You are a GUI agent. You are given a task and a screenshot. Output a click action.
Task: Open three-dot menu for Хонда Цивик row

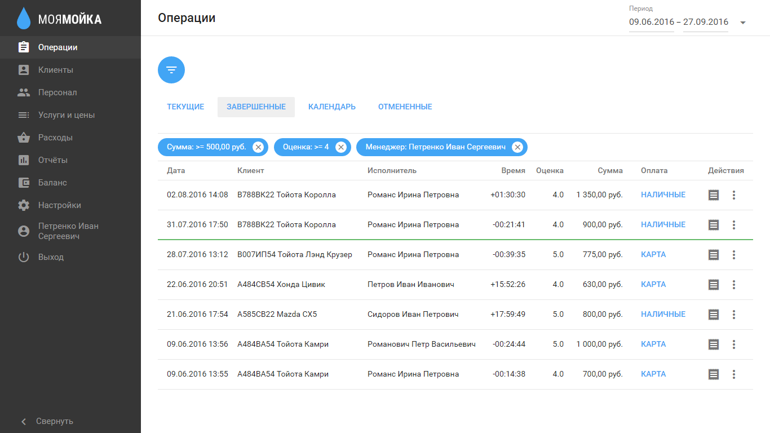734,285
